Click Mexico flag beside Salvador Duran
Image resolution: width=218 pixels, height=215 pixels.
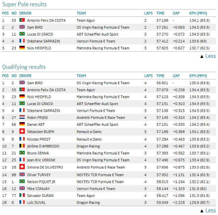coord(22,195)
